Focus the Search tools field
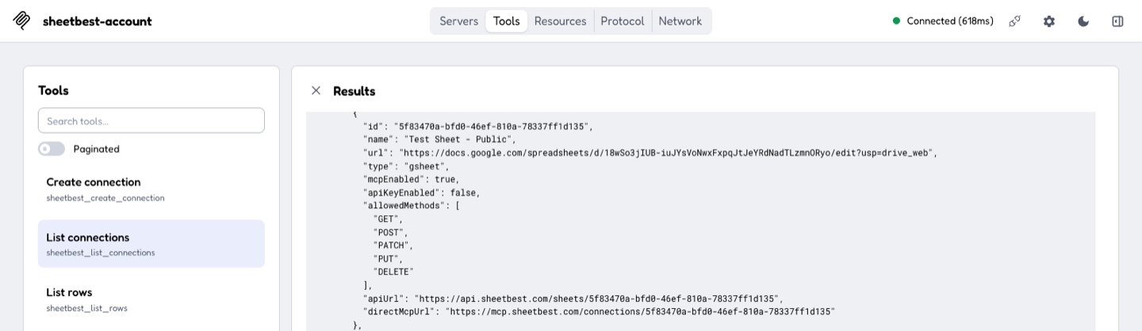The image size is (1142, 331). tap(151, 121)
